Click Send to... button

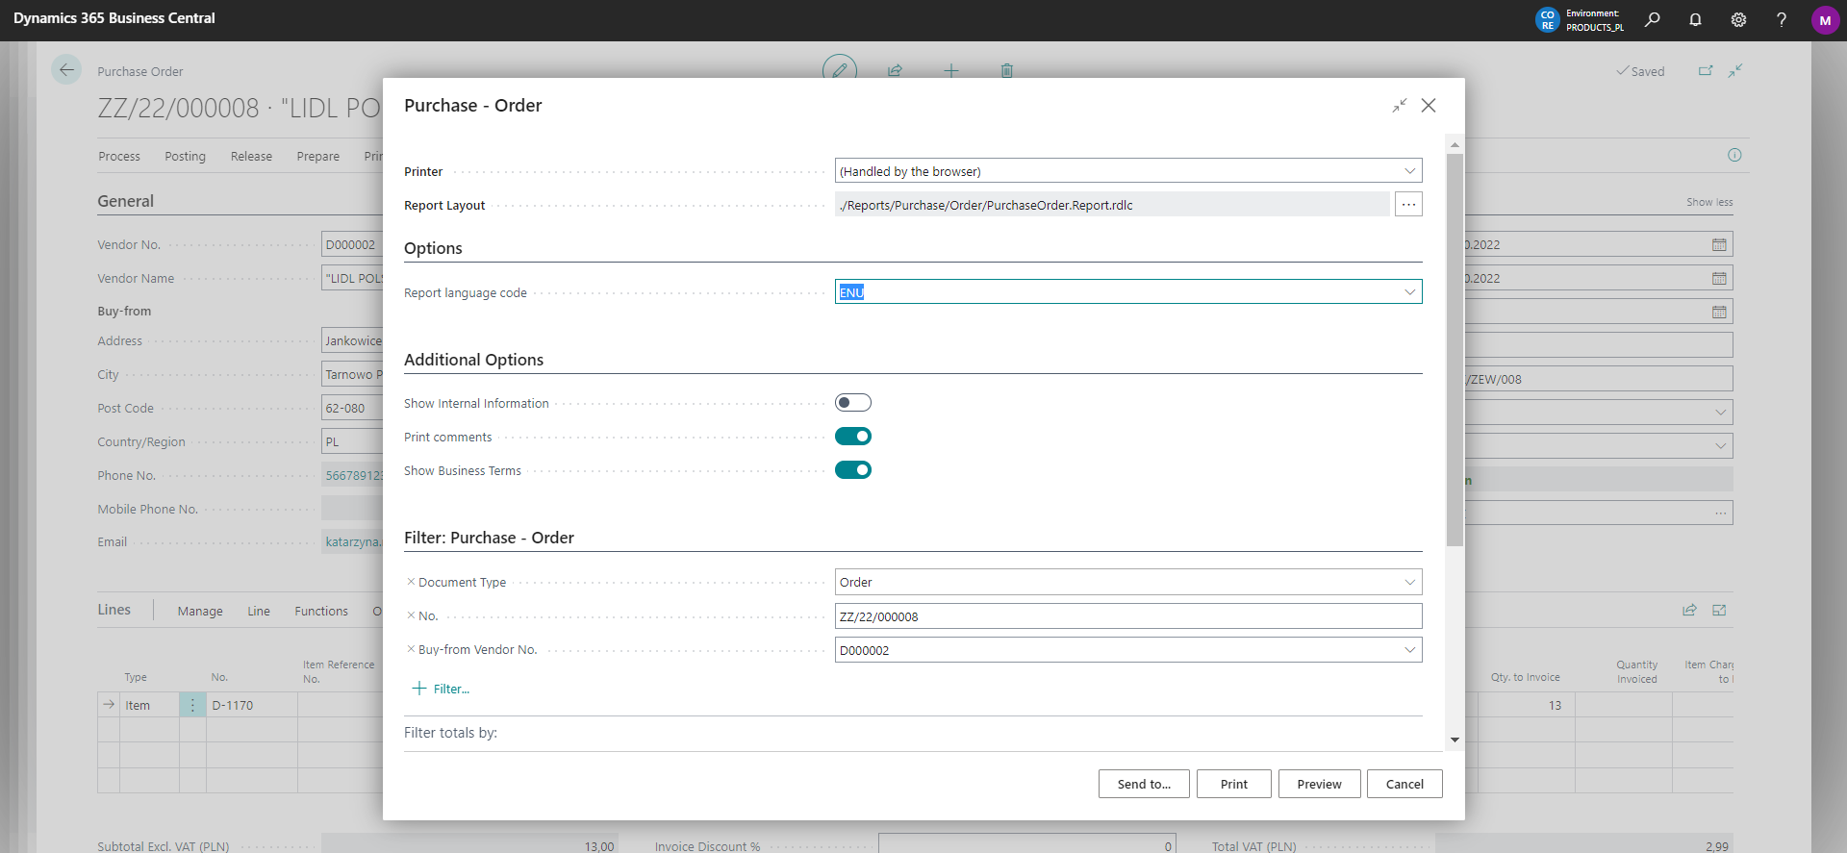tap(1144, 784)
